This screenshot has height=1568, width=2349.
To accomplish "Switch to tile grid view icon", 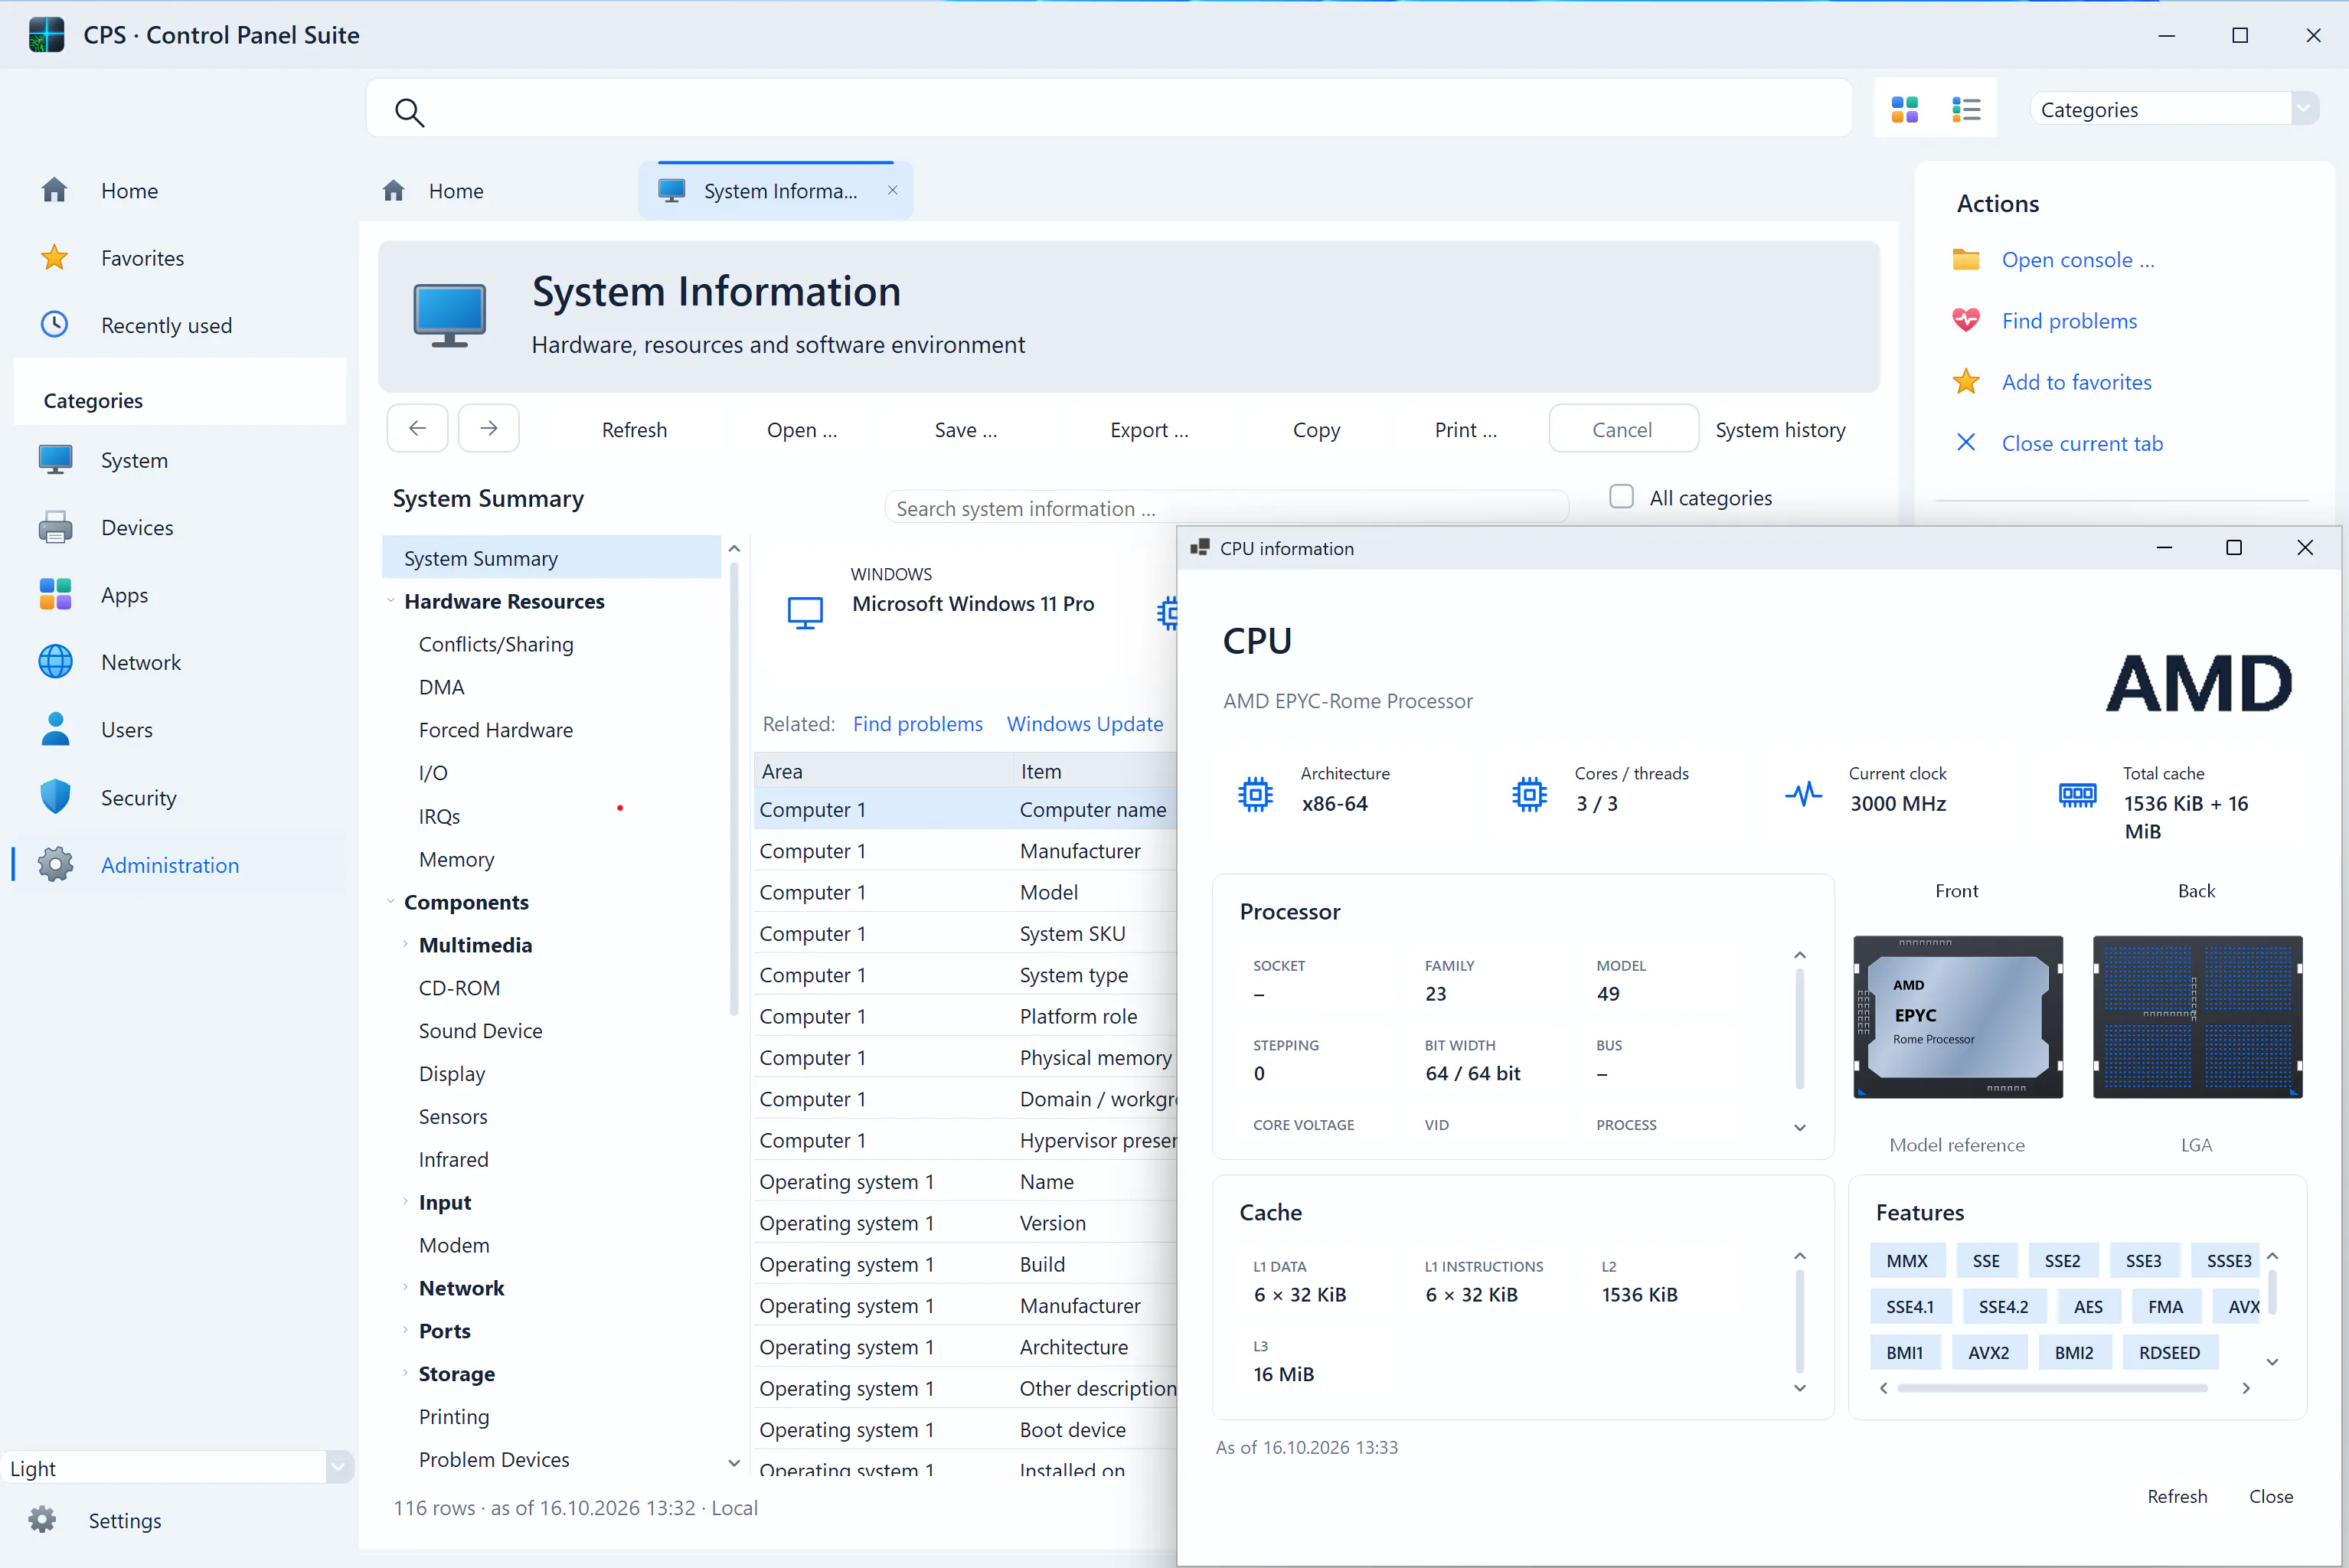I will [x=1904, y=109].
